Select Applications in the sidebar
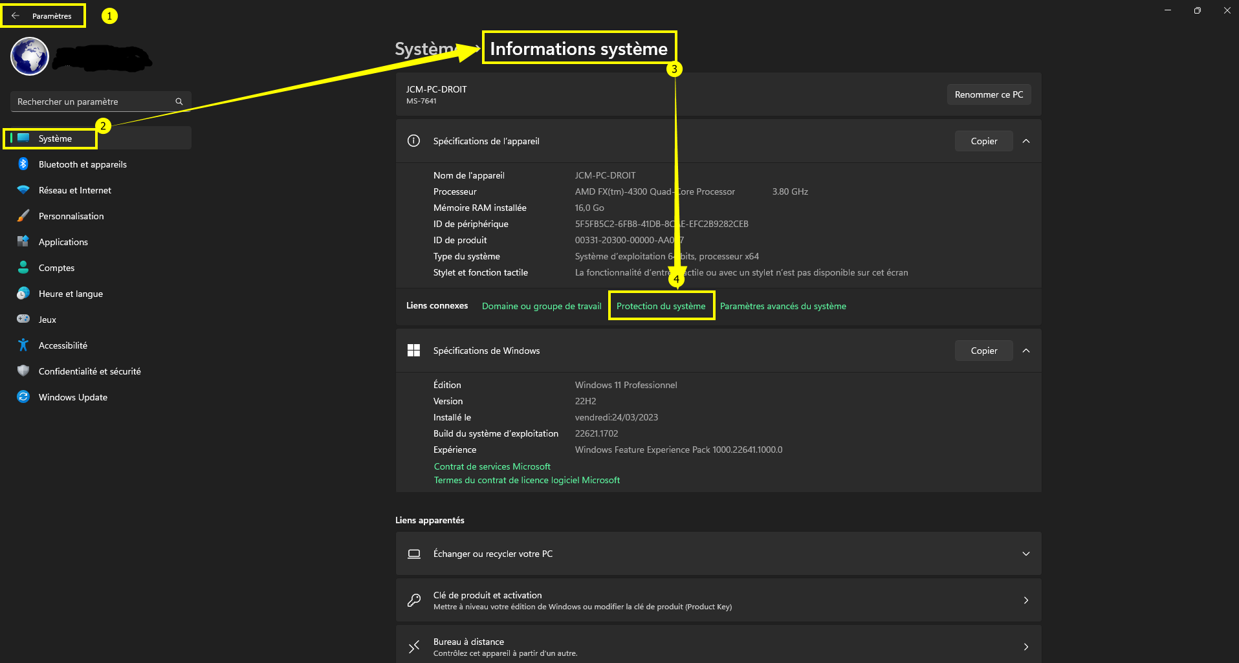This screenshot has width=1239, height=663. point(63,242)
